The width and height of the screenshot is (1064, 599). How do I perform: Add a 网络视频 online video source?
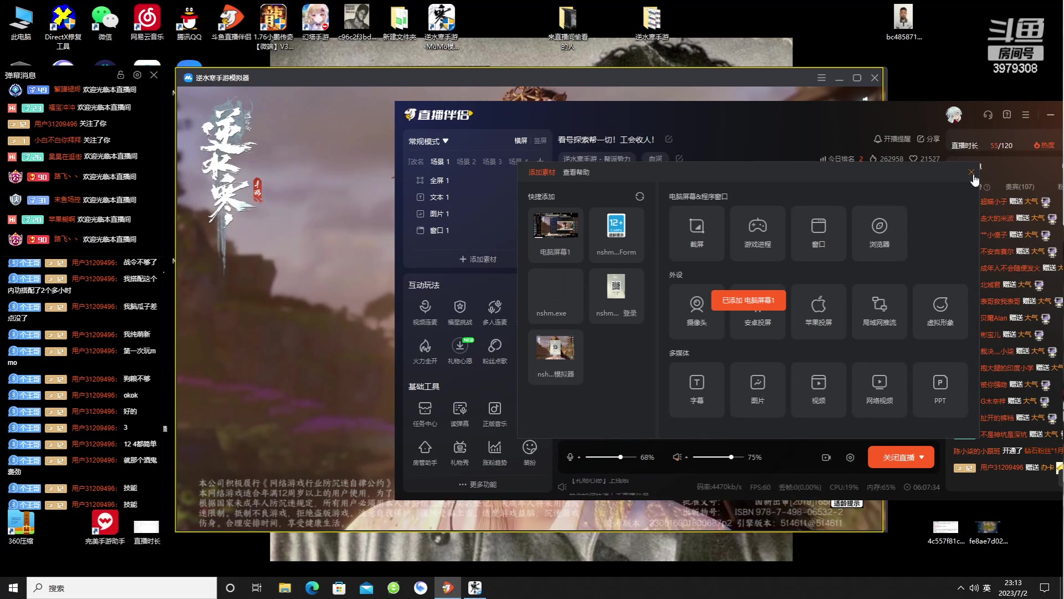[879, 389]
